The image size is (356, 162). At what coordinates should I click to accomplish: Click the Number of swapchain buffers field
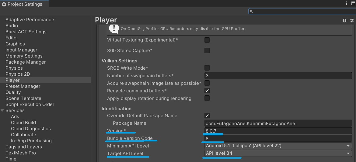[x=278, y=75]
